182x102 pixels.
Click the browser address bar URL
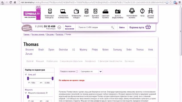[93, 2]
